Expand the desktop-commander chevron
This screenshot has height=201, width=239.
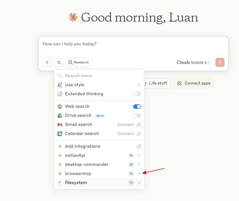(139, 164)
